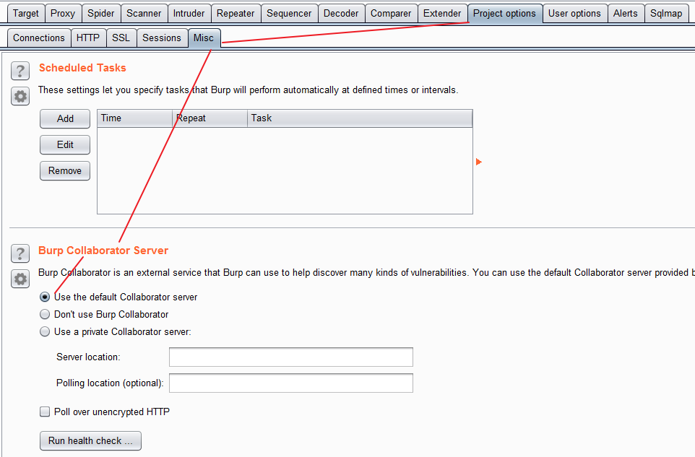Viewport: 695px width, 457px height.
Task: Sort tasks by the Time column header
Action: [x=135, y=118]
